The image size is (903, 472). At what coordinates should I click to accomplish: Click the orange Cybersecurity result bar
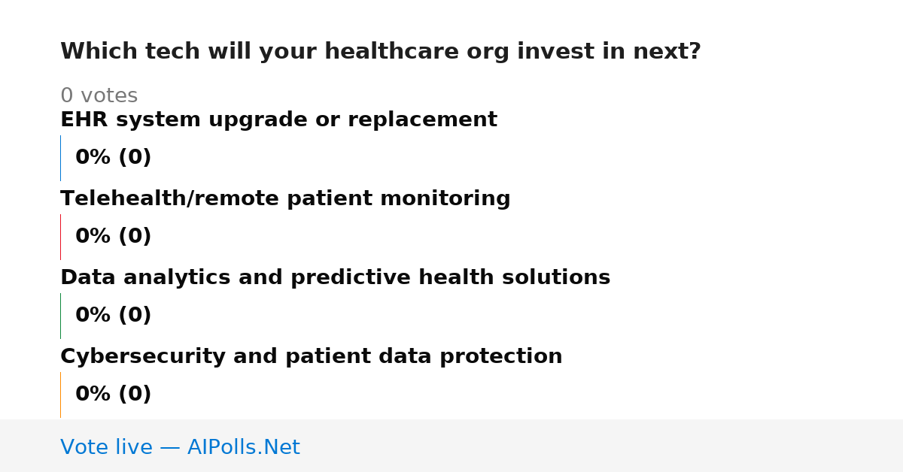(60, 395)
